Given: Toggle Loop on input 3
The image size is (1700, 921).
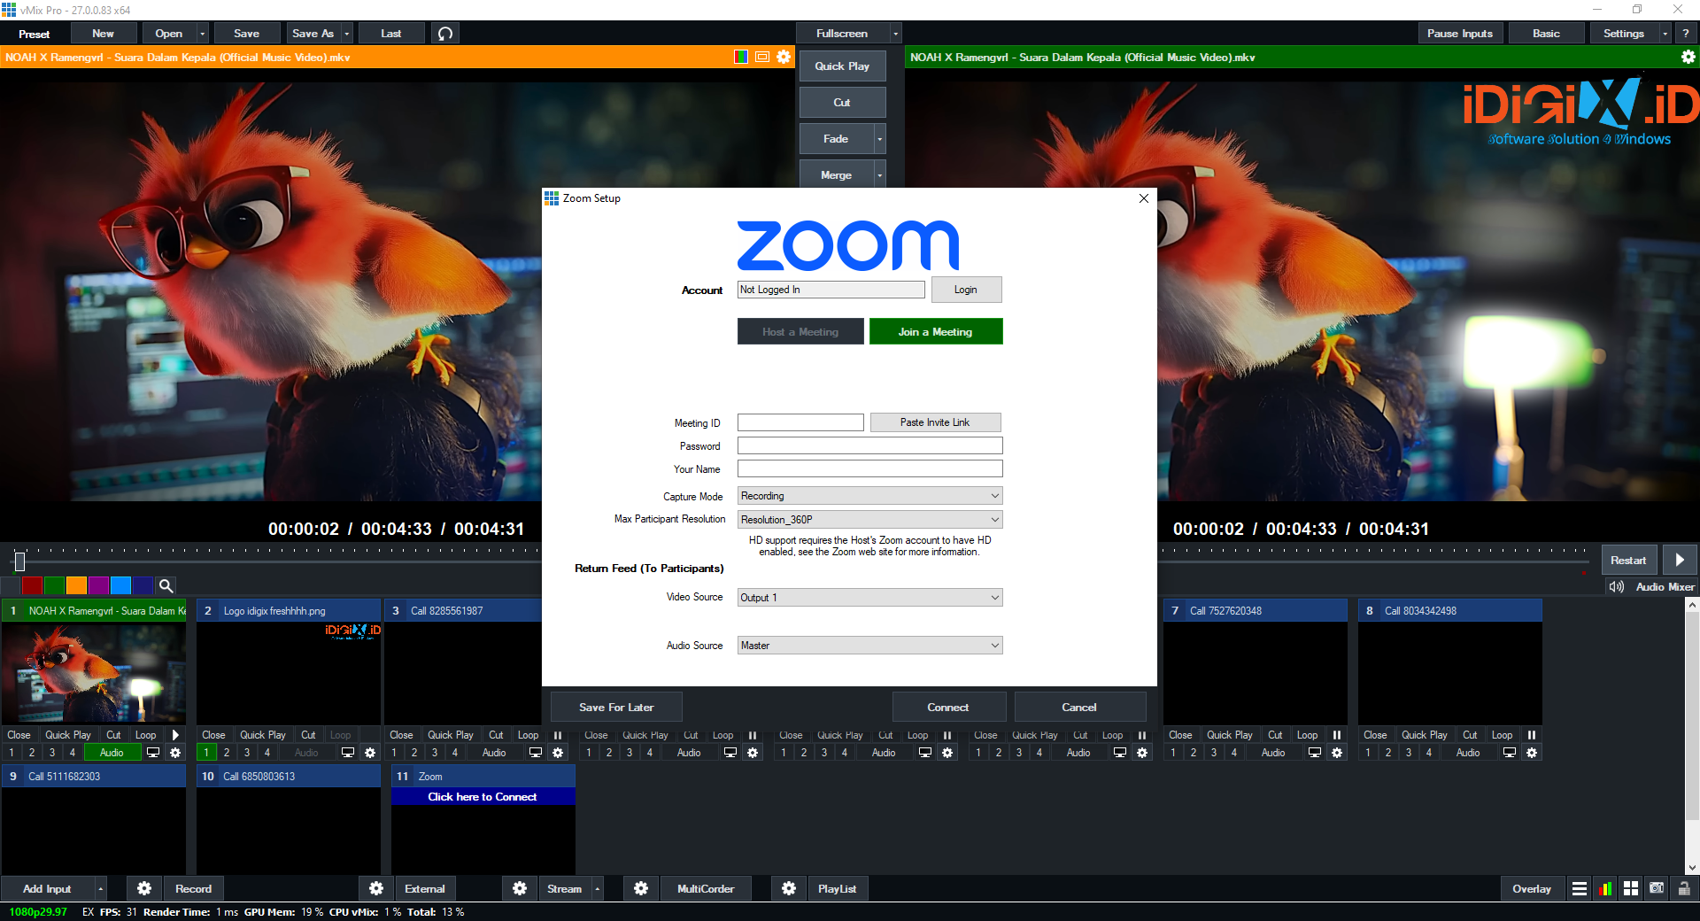Looking at the screenshot, I should [528, 735].
